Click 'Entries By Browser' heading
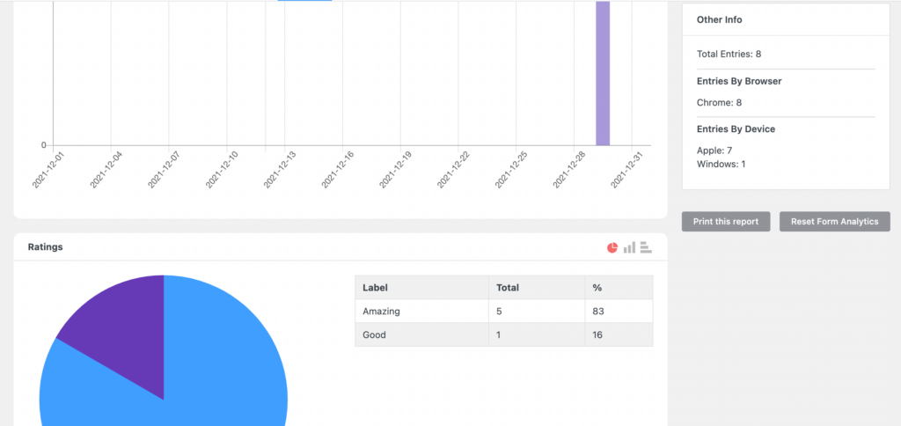This screenshot has height=426, width=901. pyautogui.click(x=739, y=81)
